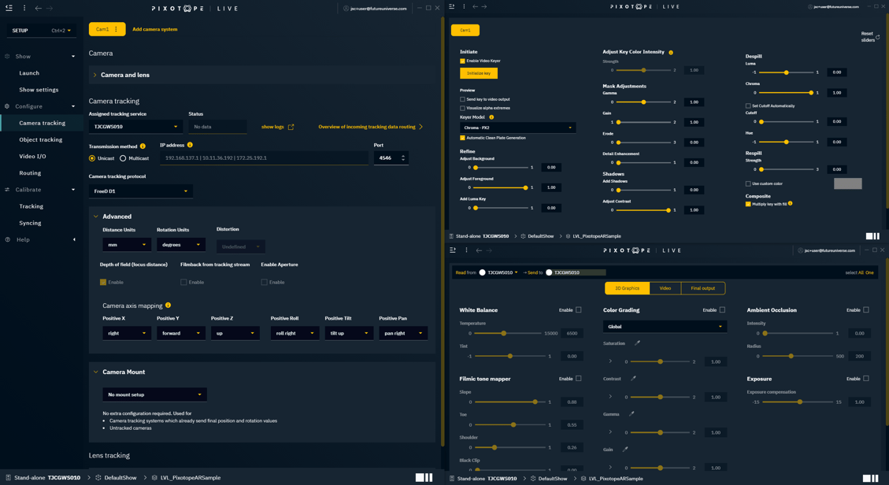Viewport: 889px width, 485px height.
Task: Open Video I/O in the sidebar
Action: (32, 157)
